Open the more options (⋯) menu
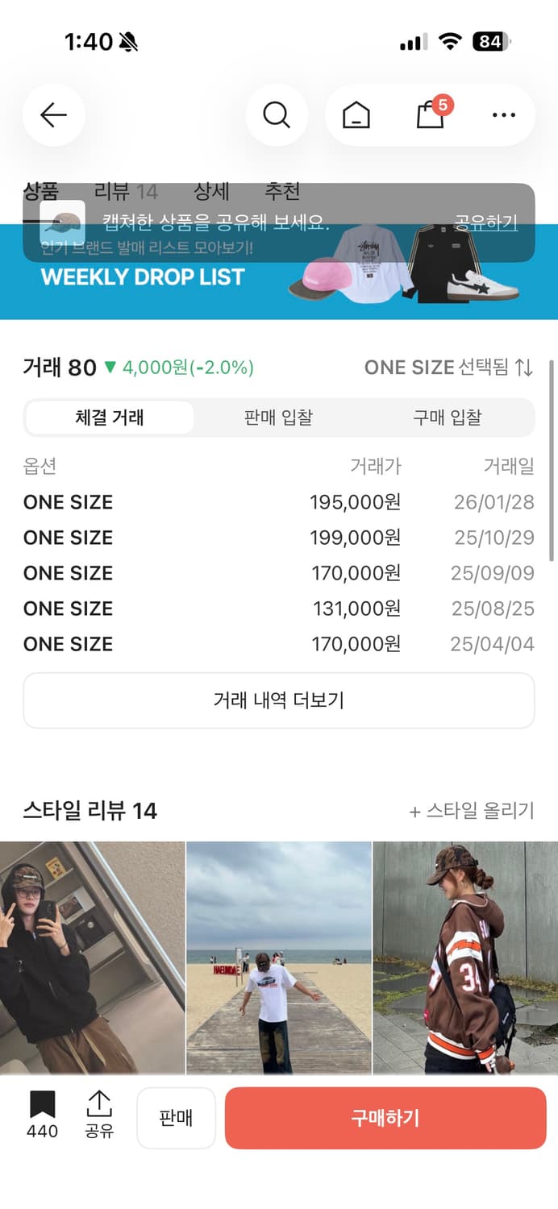The width and height of the screenshot is (558, 1209). (x=502, y=114)
